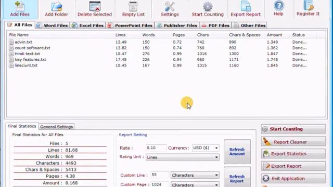Select the lineciunt.txt file name
The height and width of the screenshot is (187, 333).
pyautogui.click(x=26, y=65)
